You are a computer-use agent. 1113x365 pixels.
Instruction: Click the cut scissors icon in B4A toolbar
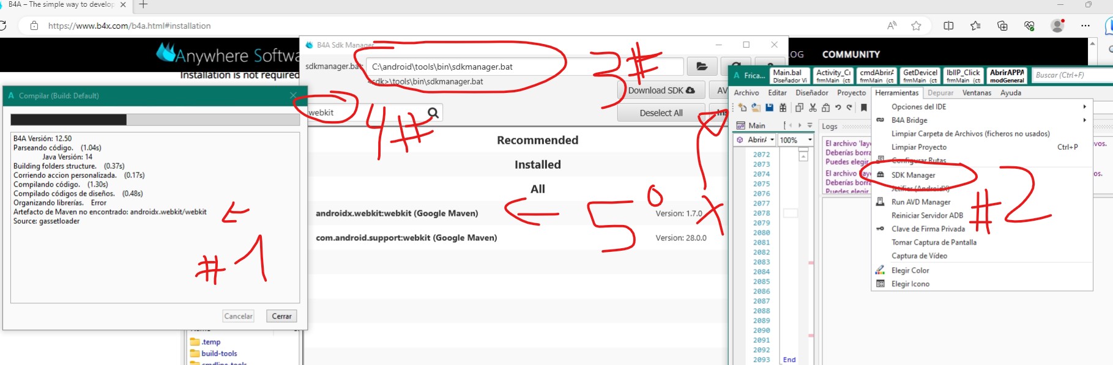pos(813,108)
